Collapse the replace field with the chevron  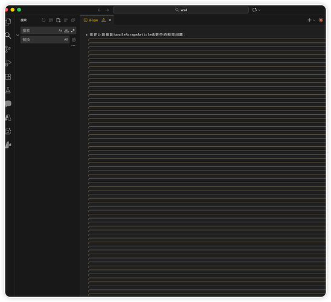pyautogui.click(x=18, y=35)
